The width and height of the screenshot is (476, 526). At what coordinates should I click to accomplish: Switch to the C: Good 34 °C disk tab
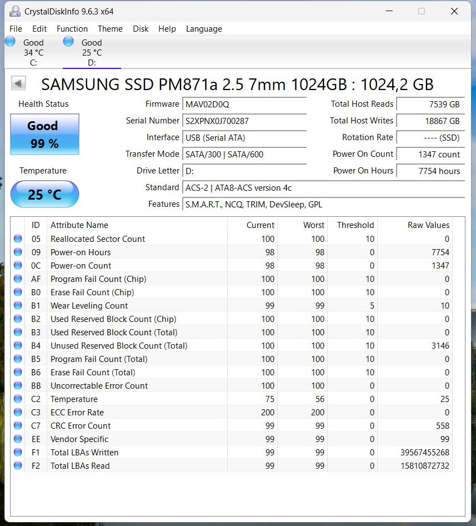[x=33, y=52]
